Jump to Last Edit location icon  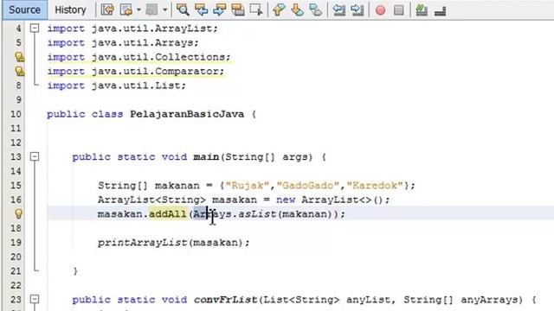pos(107,10)
